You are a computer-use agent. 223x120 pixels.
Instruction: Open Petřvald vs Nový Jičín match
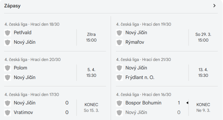(55, 37)
